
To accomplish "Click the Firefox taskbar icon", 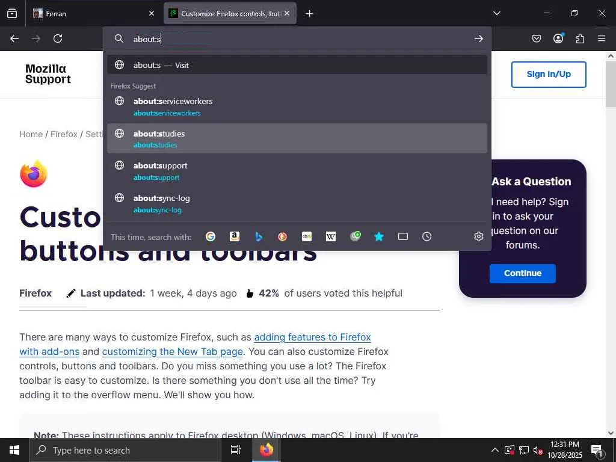I will click(x=266, y=450).
